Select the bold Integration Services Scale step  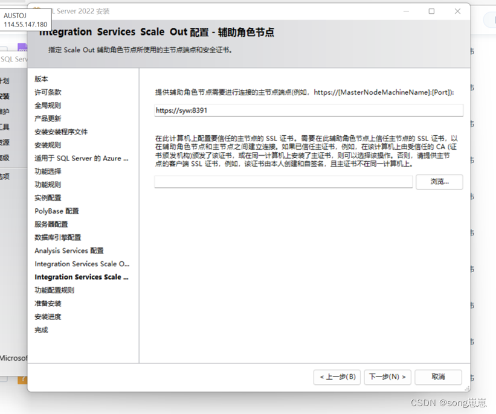[82, 277]
